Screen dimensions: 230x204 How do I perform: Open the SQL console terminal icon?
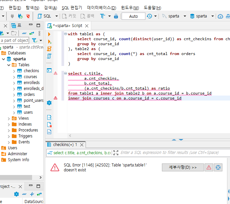(49, 71)
